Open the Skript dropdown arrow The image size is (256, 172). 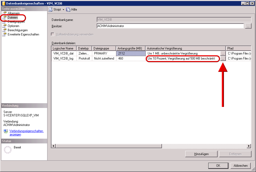coord(63,10)
